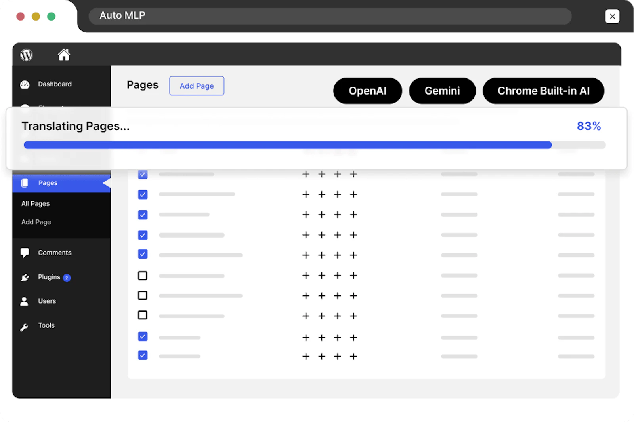Click last plus icon in first unchecked row
The image size is (634, 422).
[x=353, y=276]
